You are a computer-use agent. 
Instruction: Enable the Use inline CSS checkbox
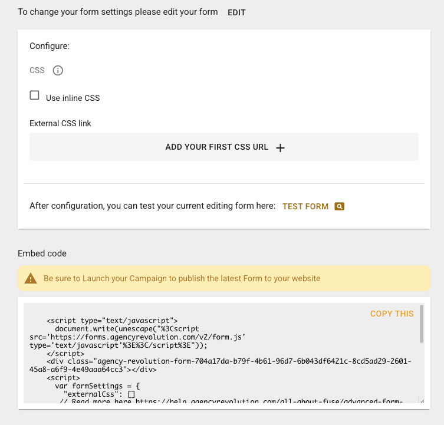pos(35,95)
